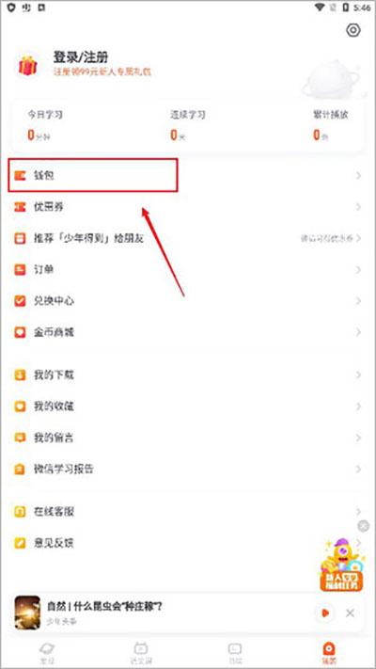Tap the gift box avatar icon
This screenshot has height=669, width=376.
click(27, 66)
